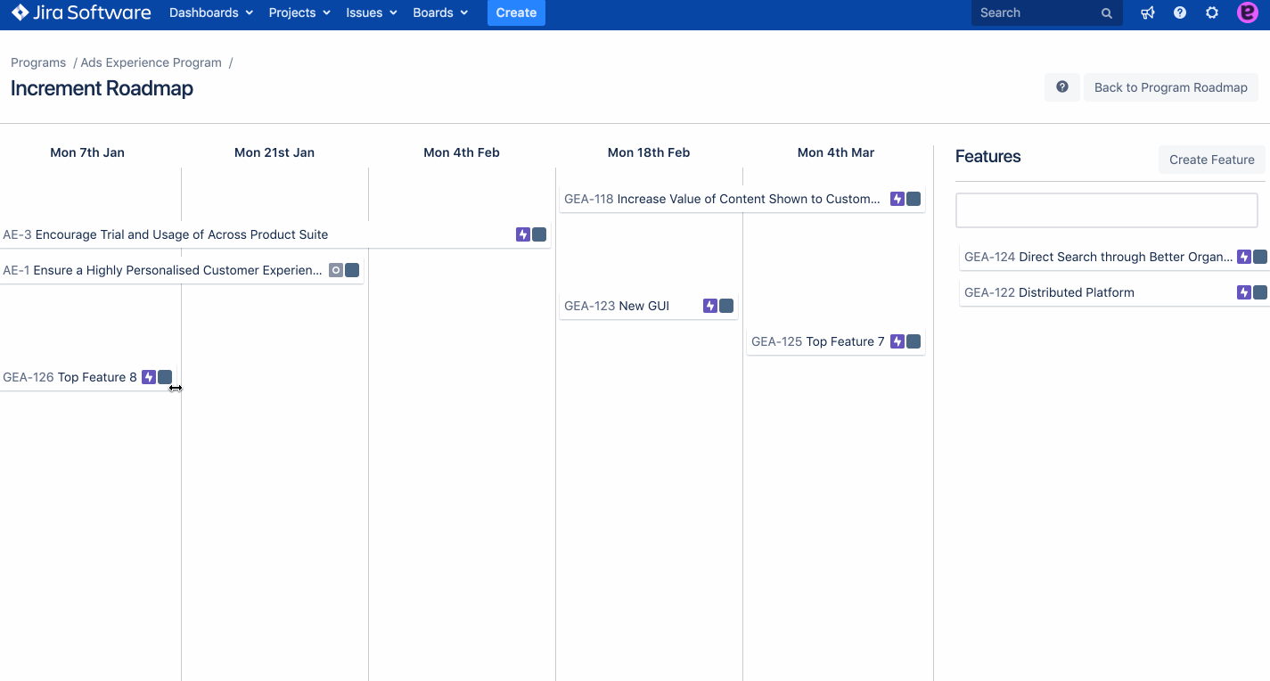Select the Mon 18th Feb column header

point(649,152)
